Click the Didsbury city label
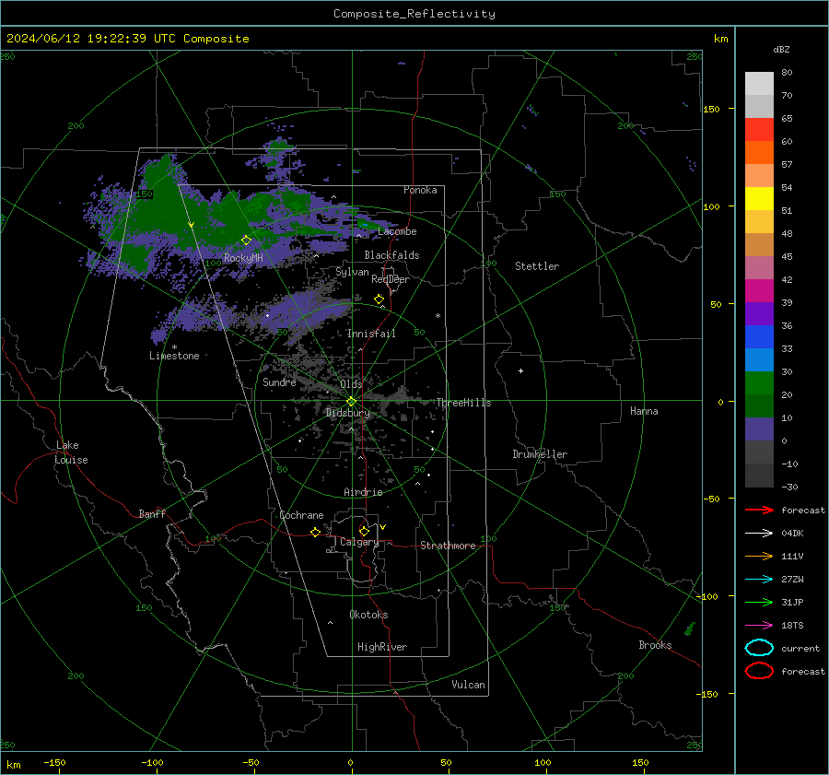829x775 pixels. (x=347, y=413)
